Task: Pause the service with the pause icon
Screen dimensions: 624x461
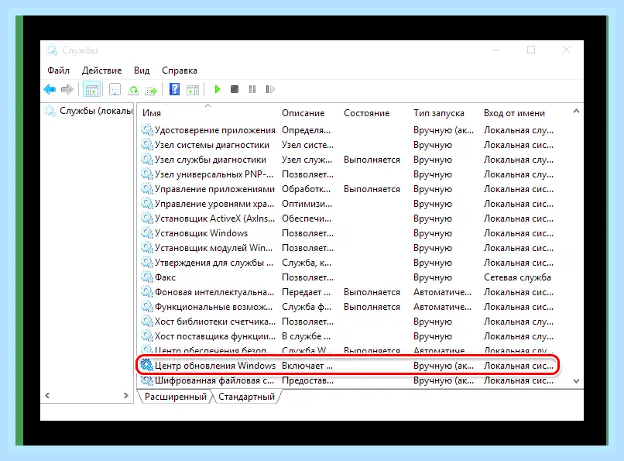Action: click(x=252, y=89)
